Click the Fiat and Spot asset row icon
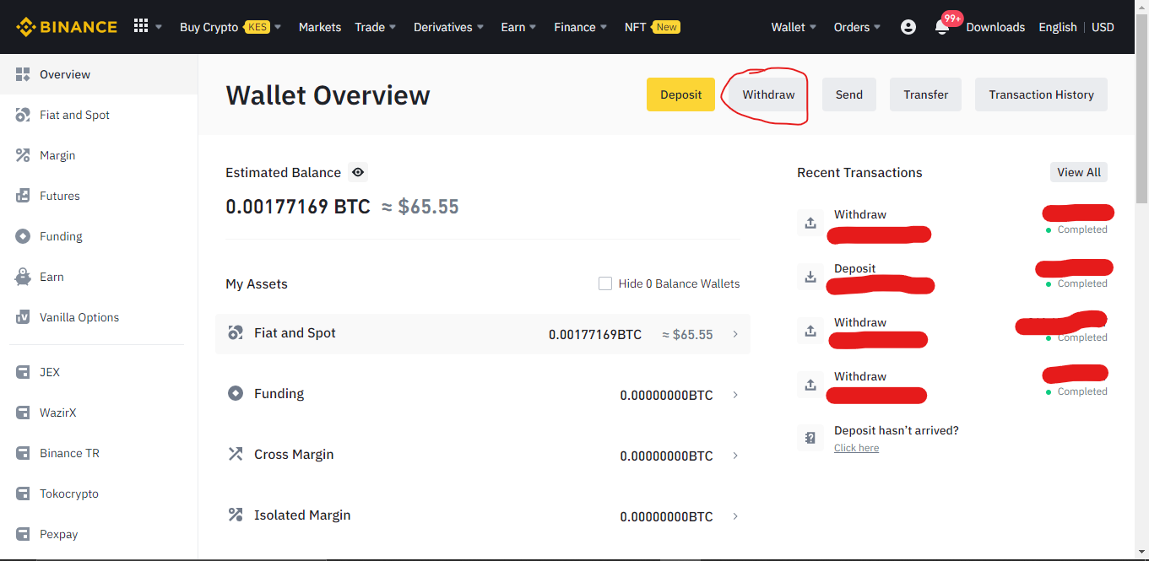 click(x=236, y=333)
